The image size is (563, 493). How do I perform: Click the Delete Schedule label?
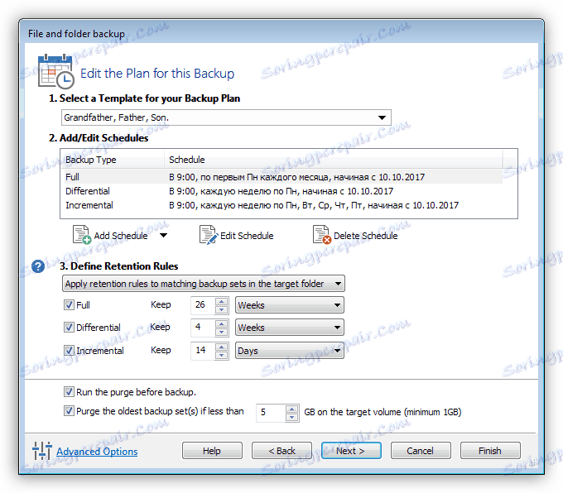click(x=365, y=236)
